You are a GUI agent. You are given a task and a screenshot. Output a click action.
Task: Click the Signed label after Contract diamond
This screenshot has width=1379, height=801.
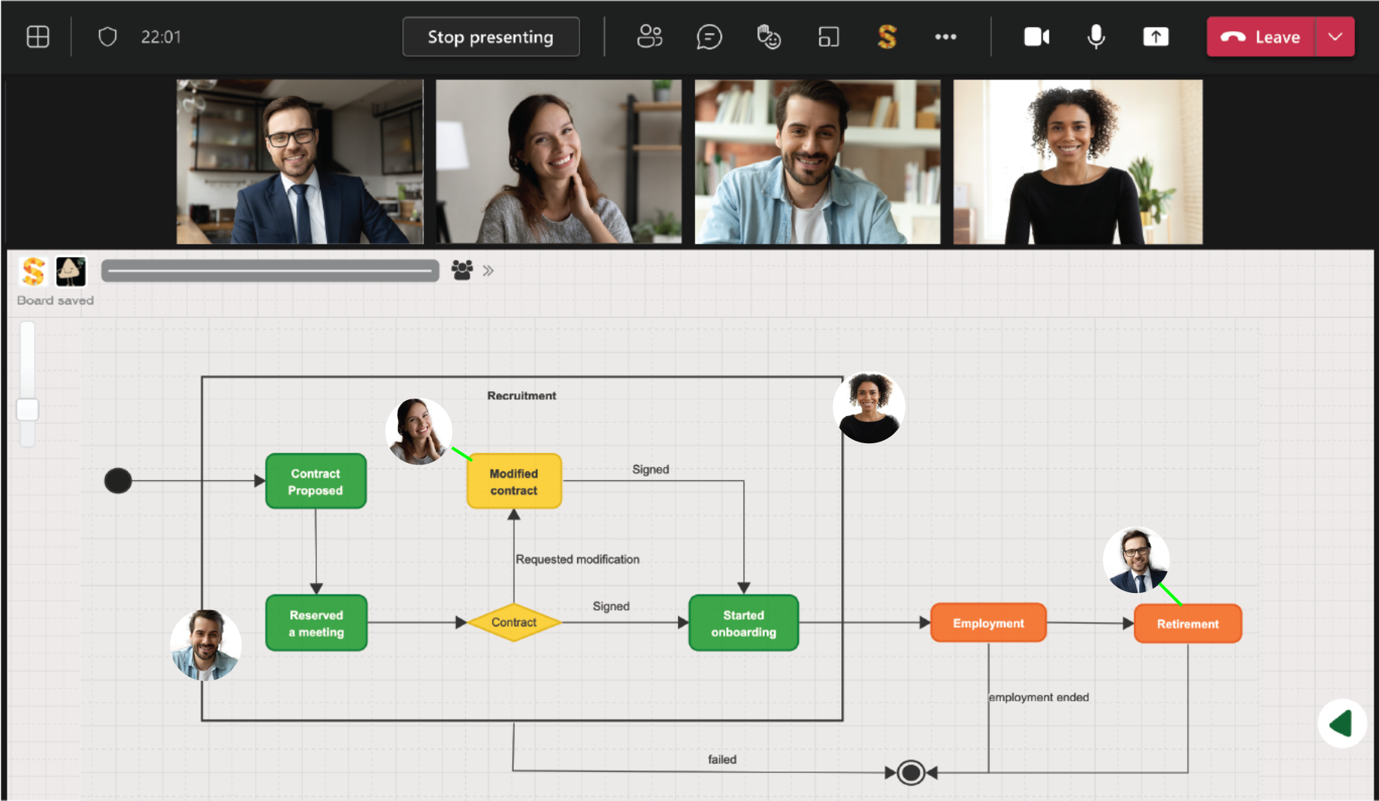pyautogui.click(x=611, y=606)
